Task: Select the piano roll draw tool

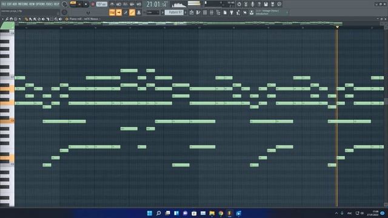Action: 26,19
